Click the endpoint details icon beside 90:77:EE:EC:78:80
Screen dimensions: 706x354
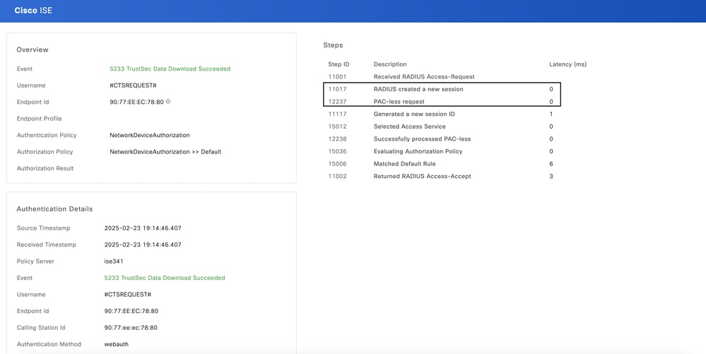[x=168, y=102]
